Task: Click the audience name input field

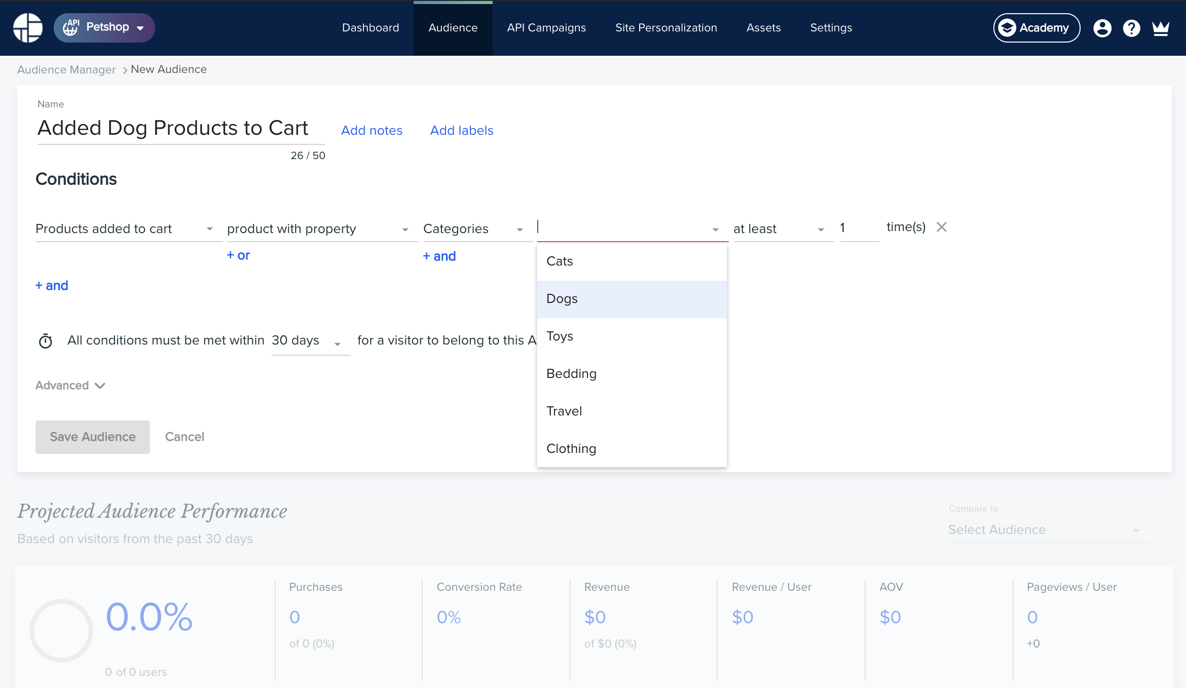Action: point(181,129)
